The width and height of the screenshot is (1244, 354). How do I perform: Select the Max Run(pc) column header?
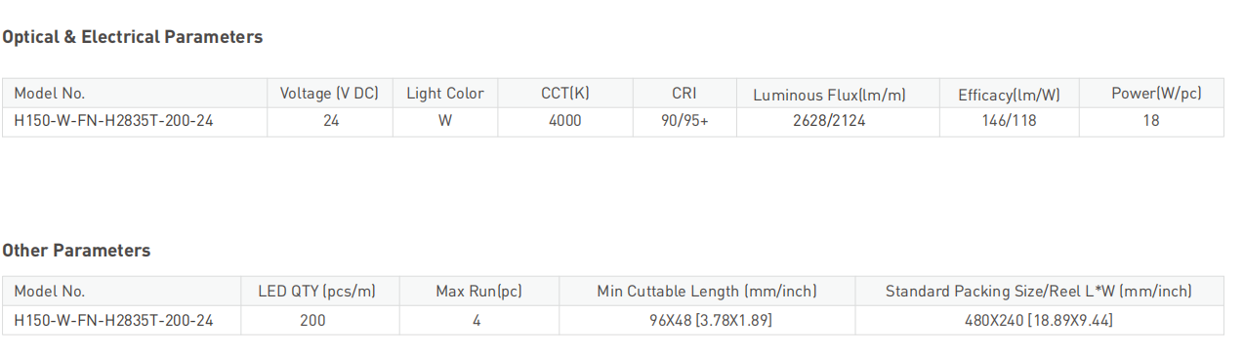tap(478, 291)
